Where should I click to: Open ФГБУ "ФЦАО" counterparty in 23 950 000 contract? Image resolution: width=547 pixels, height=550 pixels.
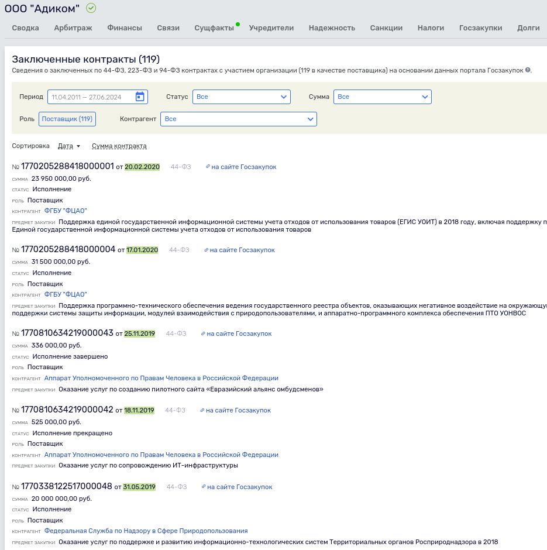(x=66, y=211)
